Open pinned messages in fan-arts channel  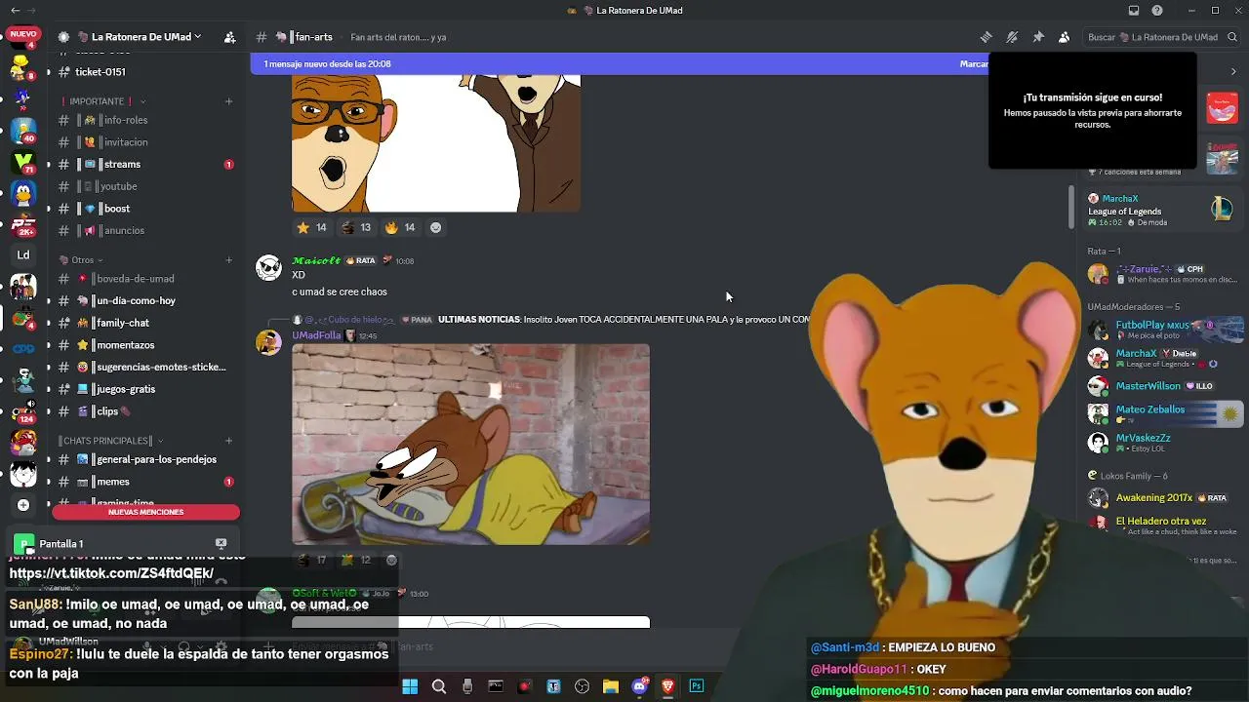(x=1038, y=37)
